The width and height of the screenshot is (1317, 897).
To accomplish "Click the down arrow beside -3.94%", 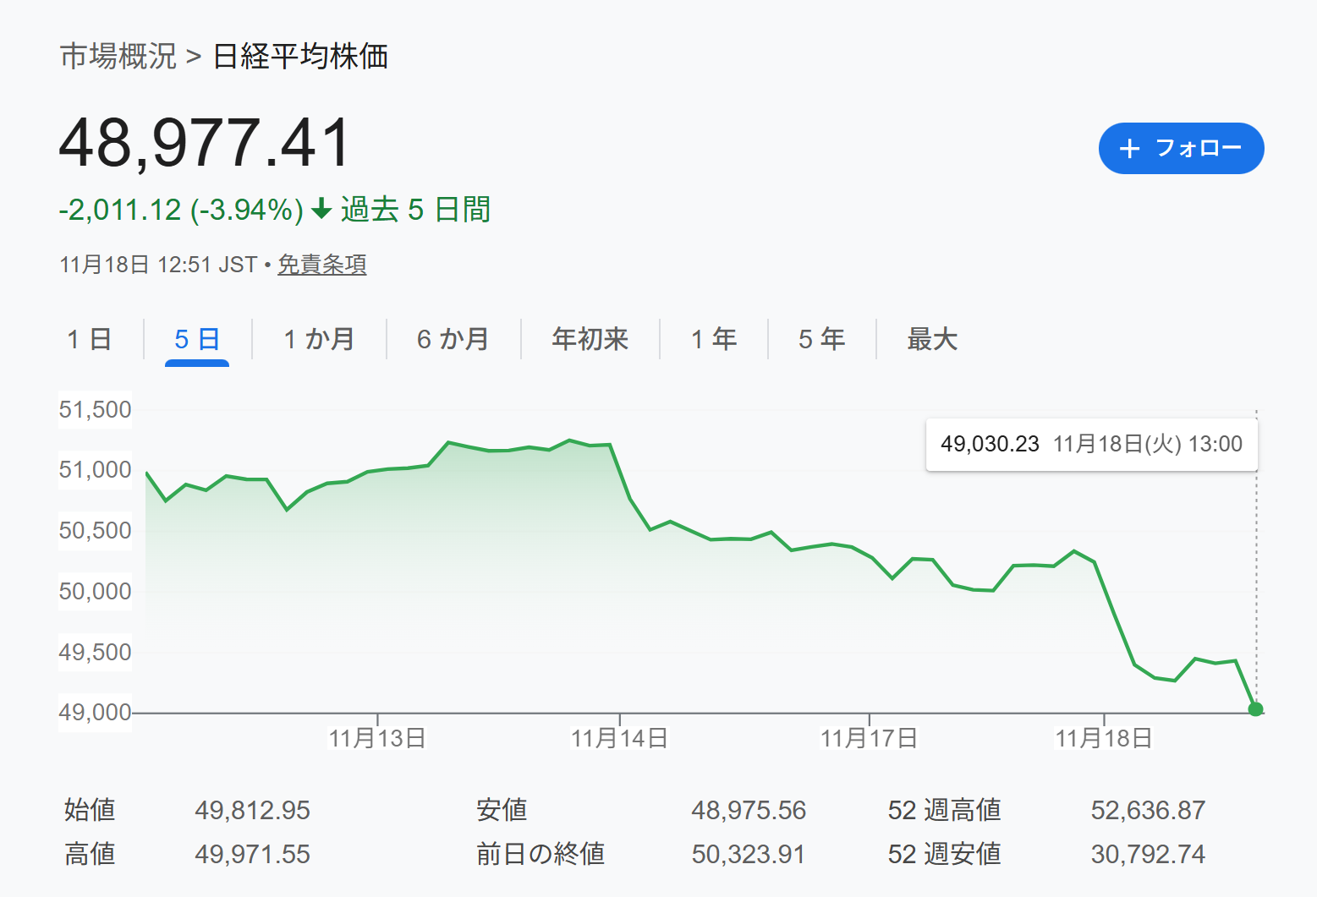I will 321,209.
